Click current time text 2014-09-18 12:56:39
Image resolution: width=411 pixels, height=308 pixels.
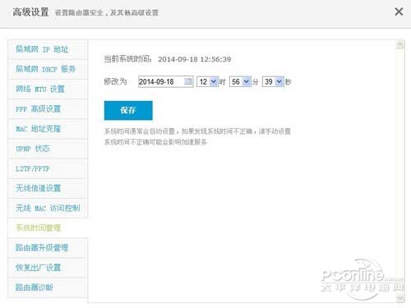click(195, 59)
